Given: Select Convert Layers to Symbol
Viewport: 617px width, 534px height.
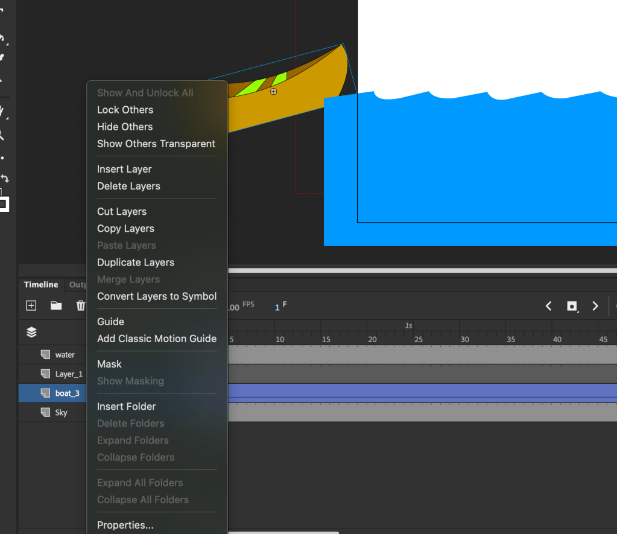Looking at the screenshot, I should [156, 296].
